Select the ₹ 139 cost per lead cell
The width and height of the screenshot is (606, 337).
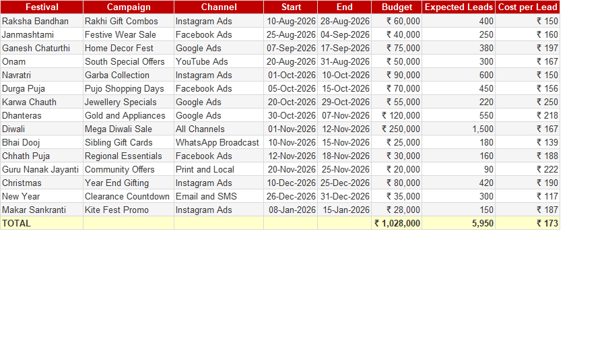point(527,142)
